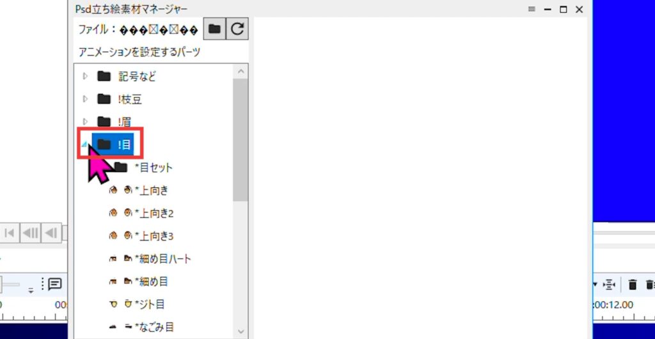Select the *目セット folder
The image size is (655, 339).
click(154, 168)
